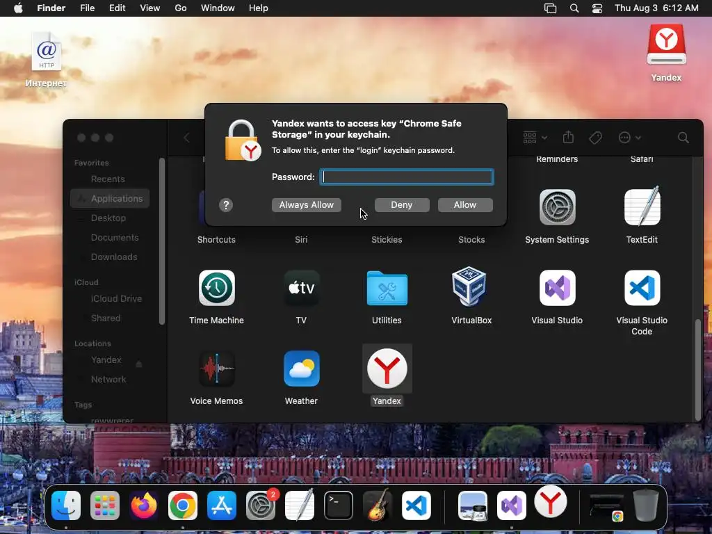Go back in Finder window
The width and height of the screenshot is (712, 534).
[186, 138]
